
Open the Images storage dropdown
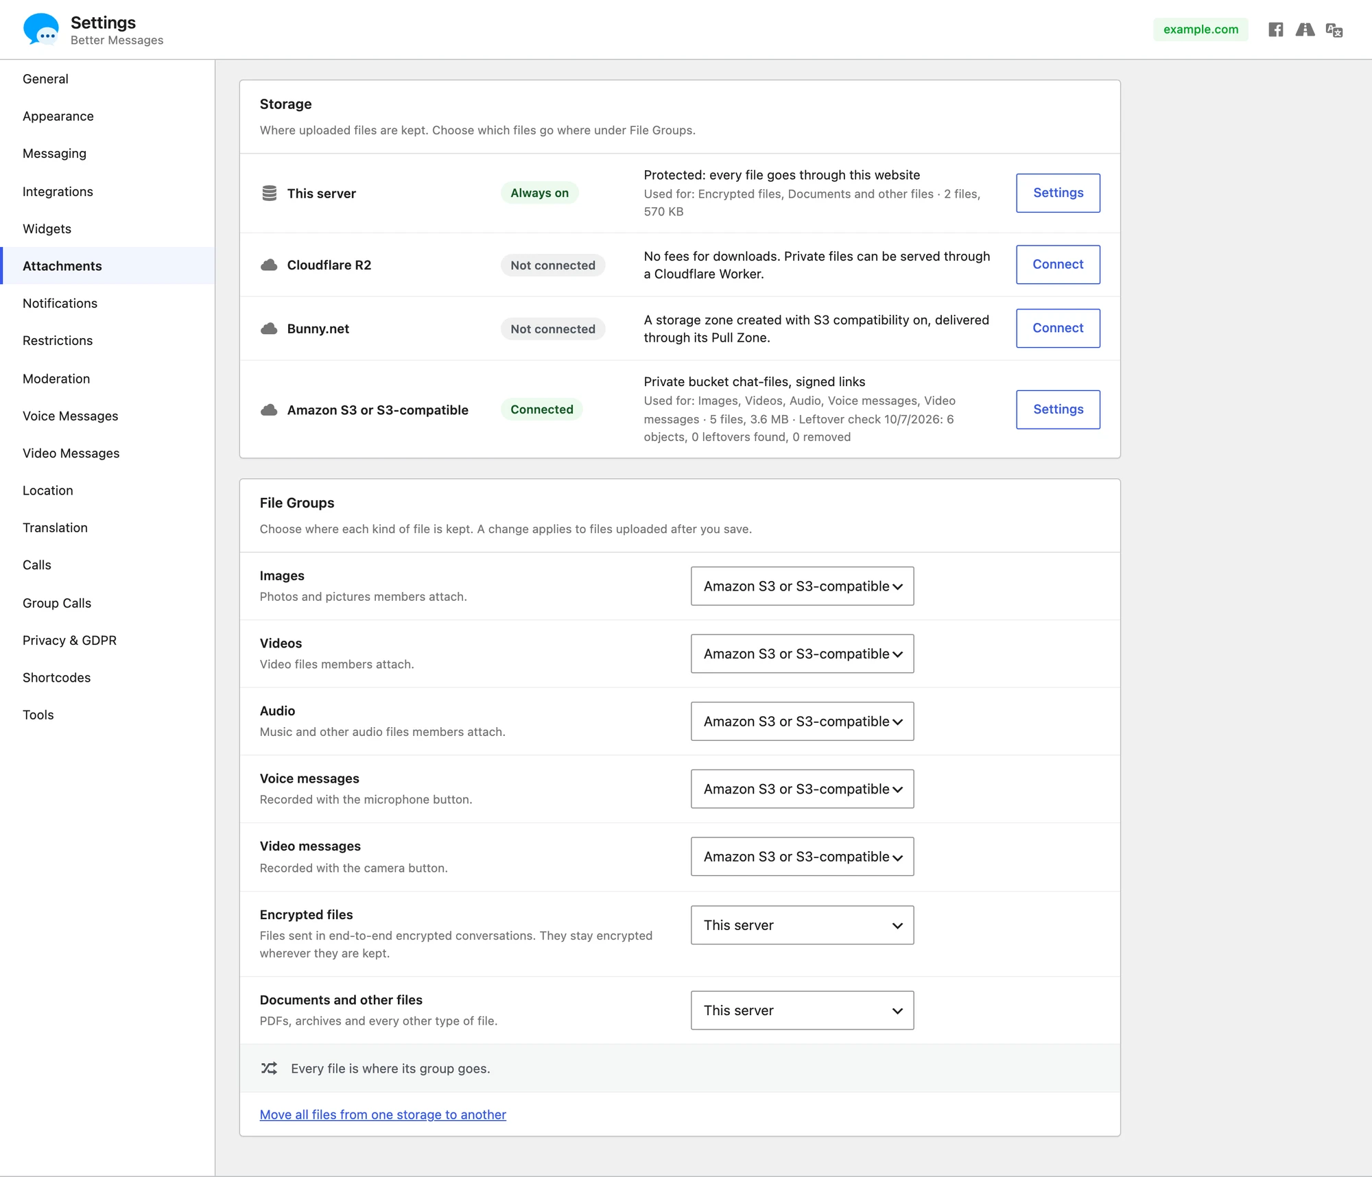[802, 586]
